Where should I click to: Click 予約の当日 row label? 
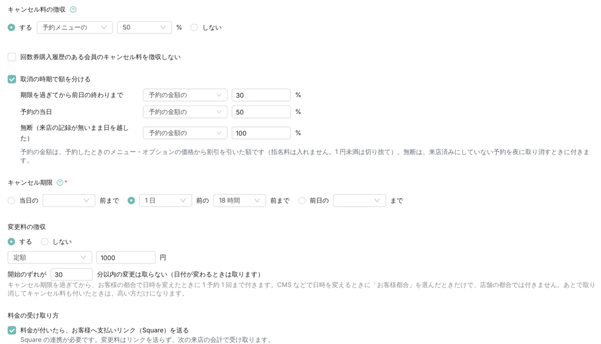click(x=37, y=112)
